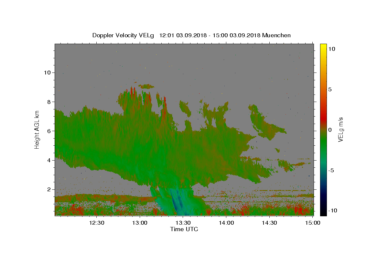This screenshot has width=388, height=259.
Task: Click the '12:30' time axis label
Action: click(x=97, y=223)
